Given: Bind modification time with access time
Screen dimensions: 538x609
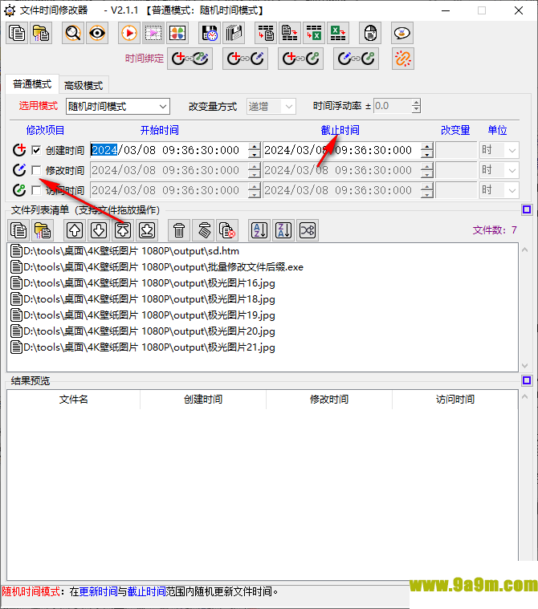Looking at the screenshot, I should click(356, 59).
